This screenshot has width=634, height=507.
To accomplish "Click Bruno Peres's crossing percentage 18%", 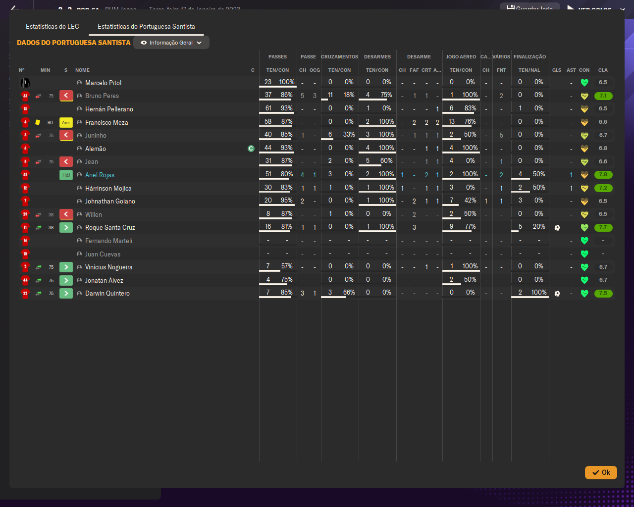I will pos(349,95).
